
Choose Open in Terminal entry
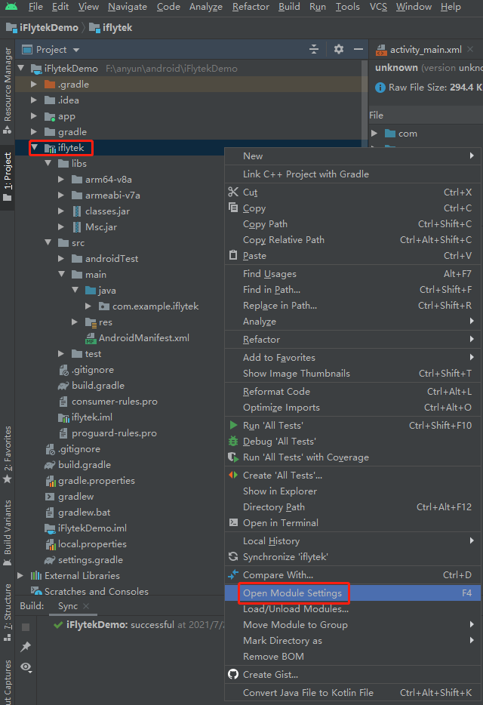(x=353, y=523)
